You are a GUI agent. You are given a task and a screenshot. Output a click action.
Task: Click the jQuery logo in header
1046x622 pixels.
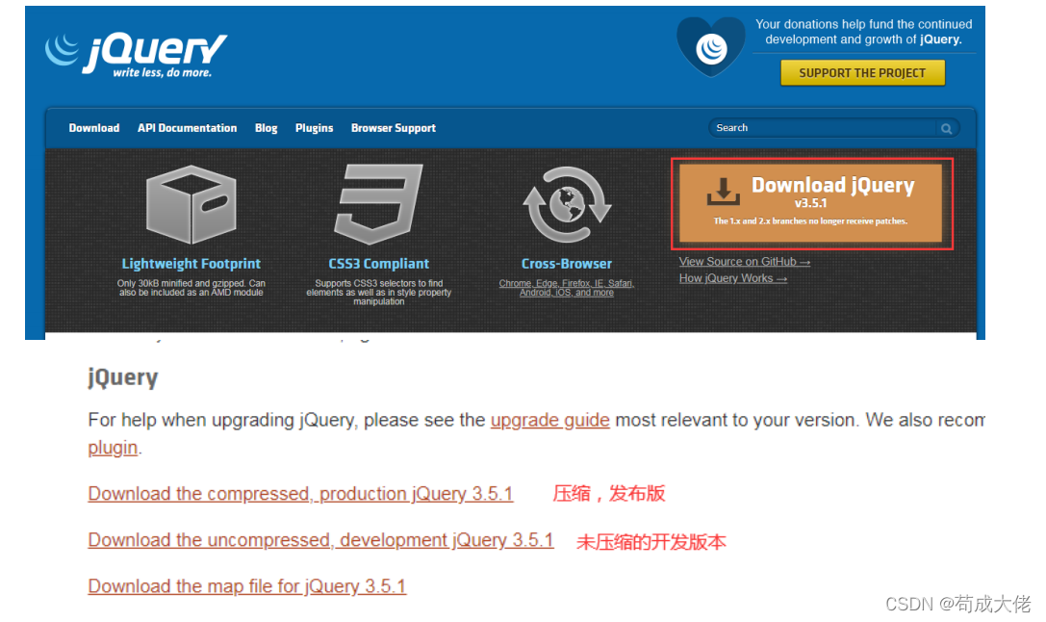tap(136, 54)
